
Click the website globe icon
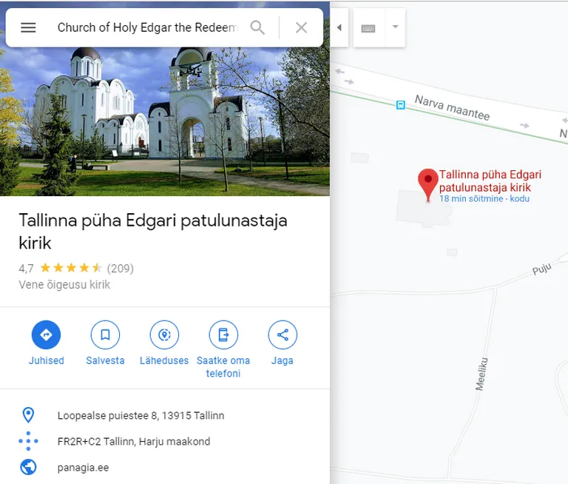(28, 467)
